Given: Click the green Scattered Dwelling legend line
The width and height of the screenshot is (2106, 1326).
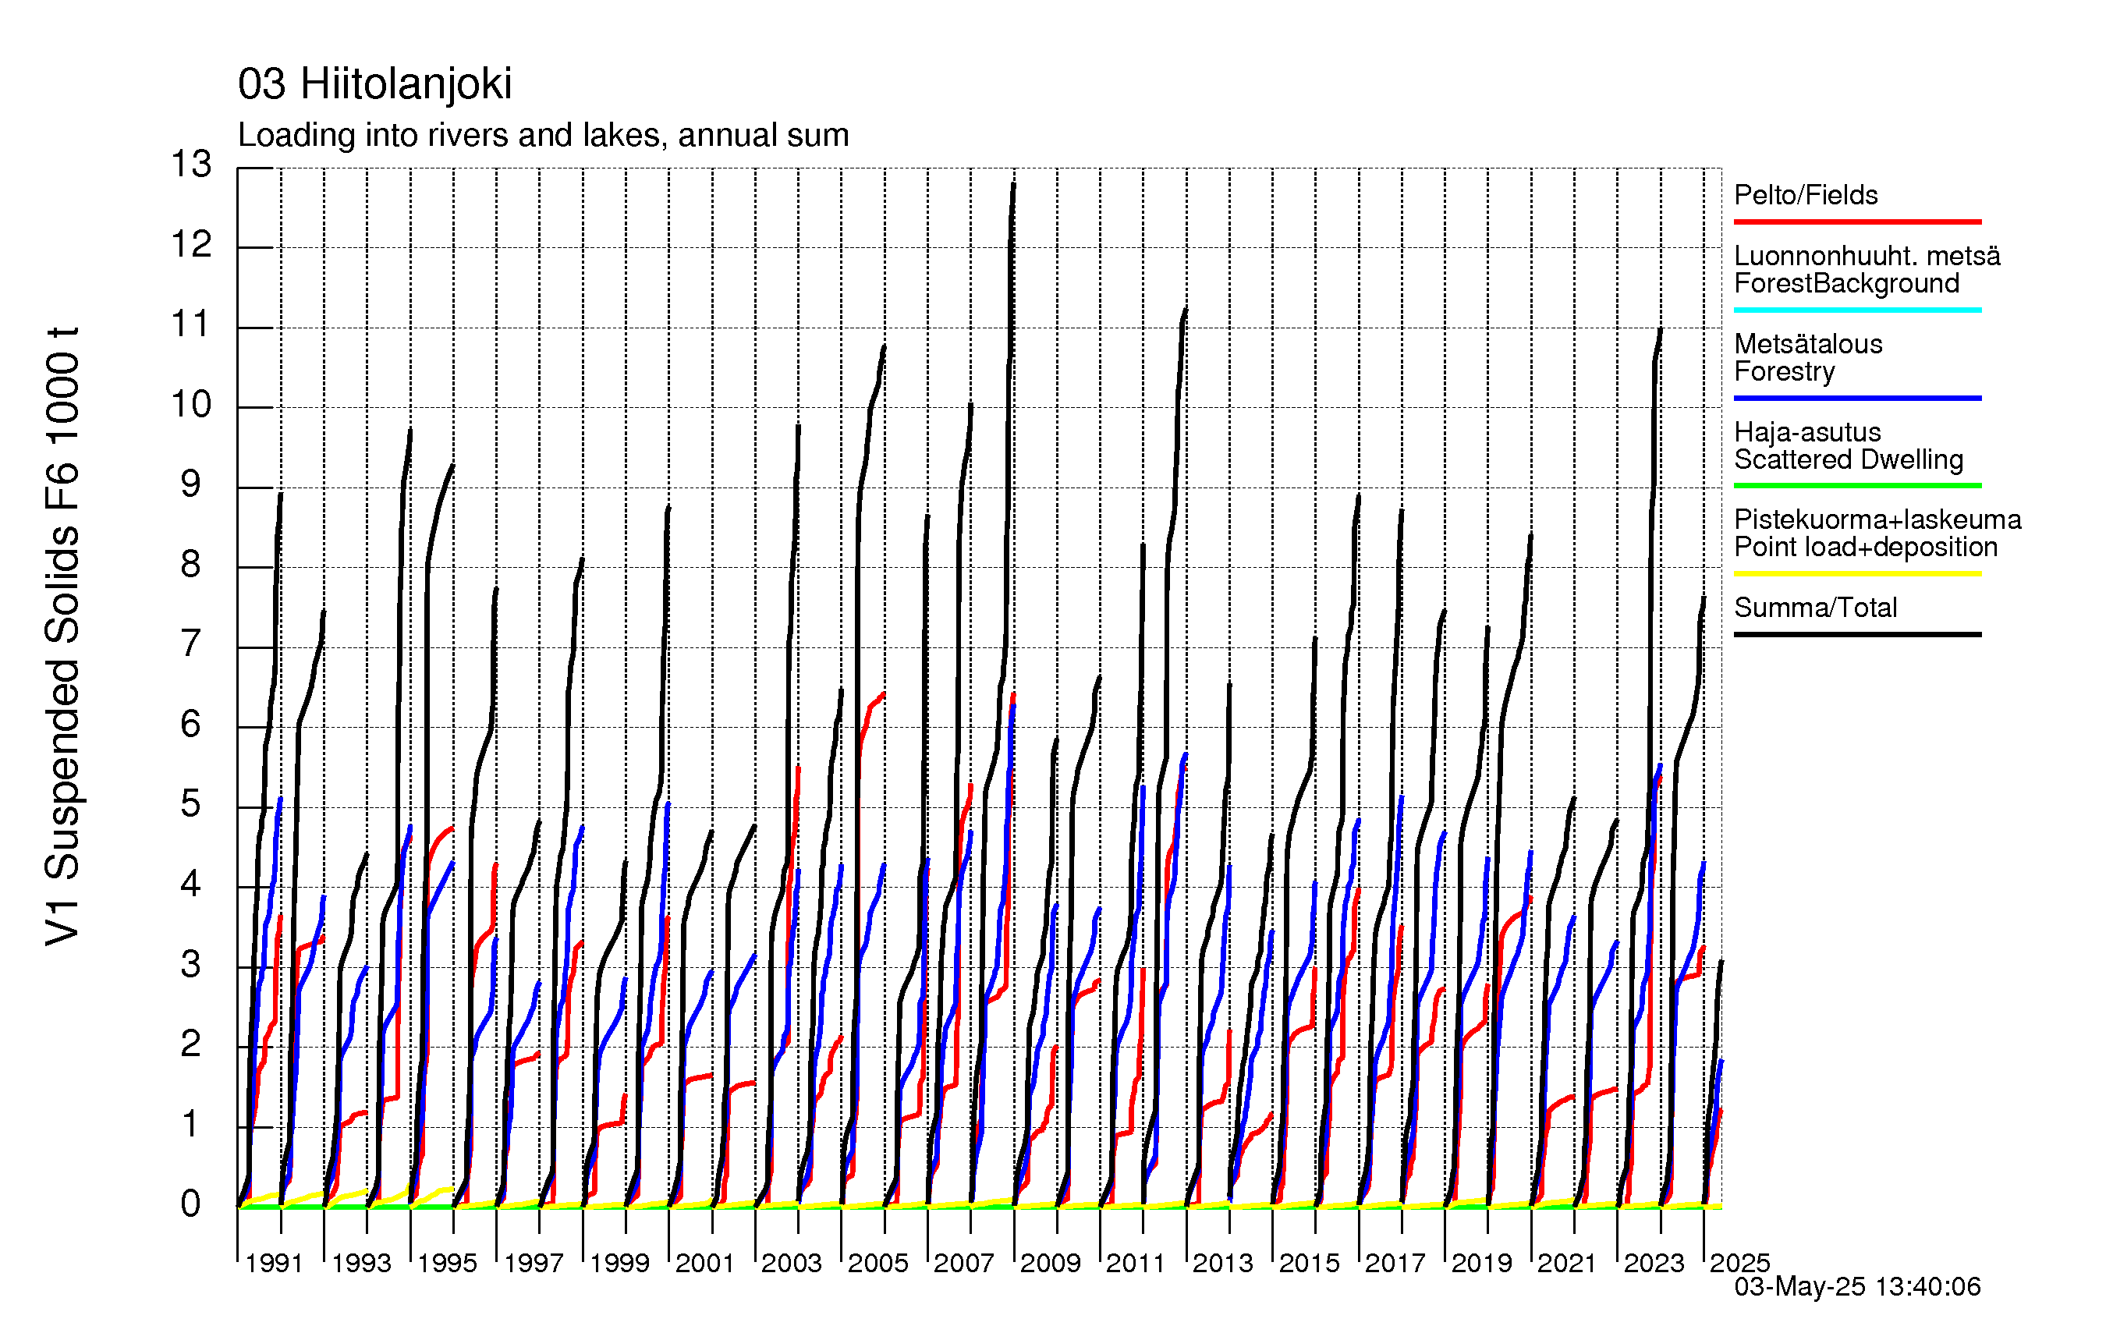Looking at the screenshot, I should [x=1858, y=485].
